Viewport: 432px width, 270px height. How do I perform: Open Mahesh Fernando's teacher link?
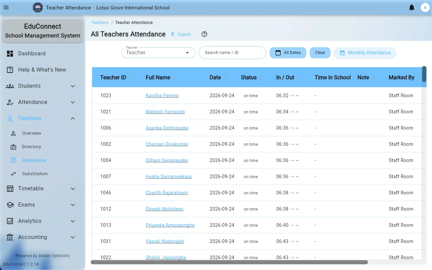click(x=165, y=112)
